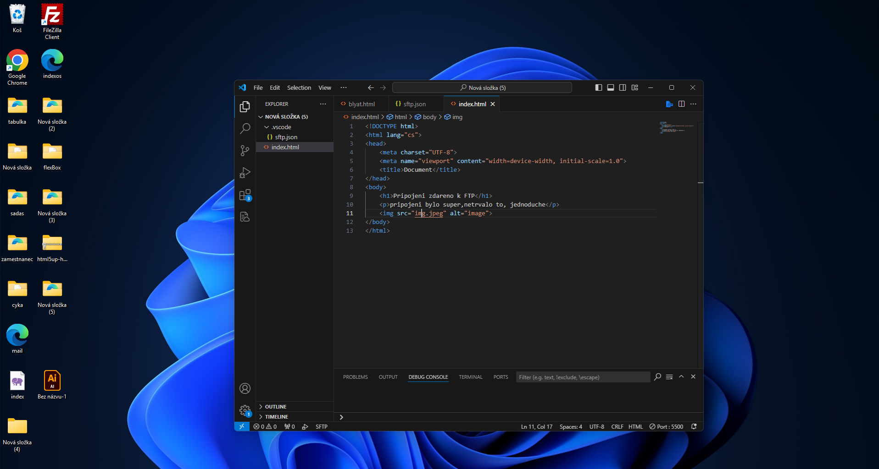879x469 pixels.
Task: Click the remote window indicator in status bar
Action: (x=242, y=426)
